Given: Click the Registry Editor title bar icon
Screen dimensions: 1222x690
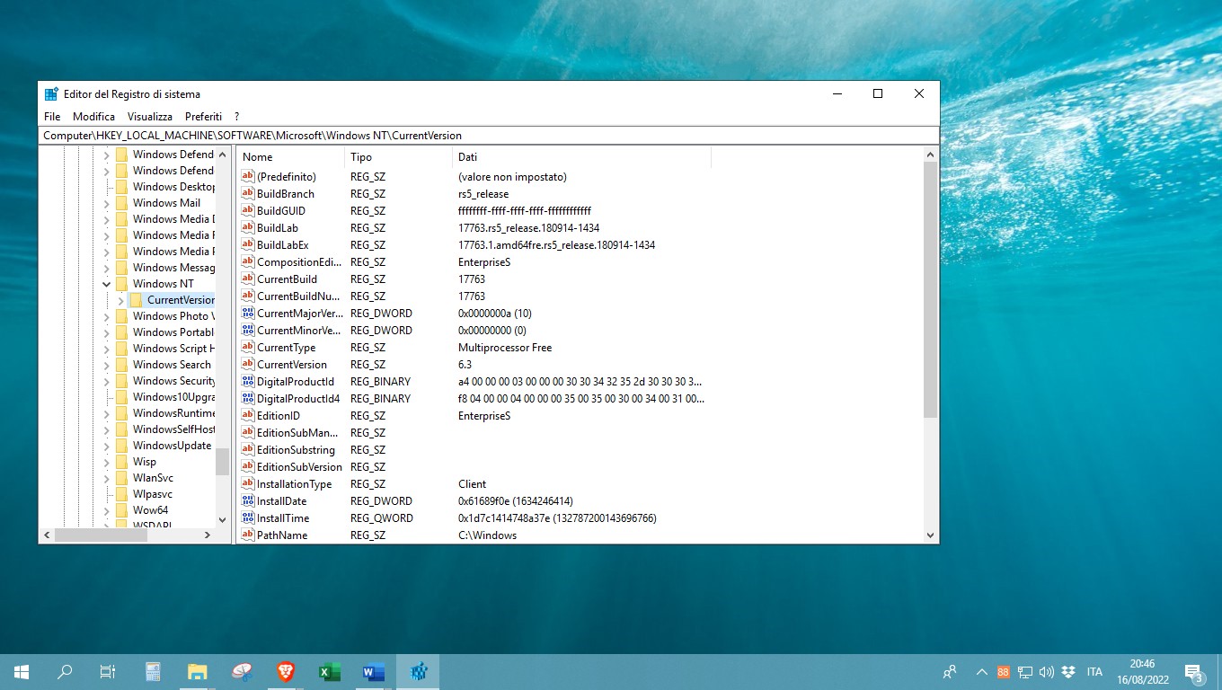Looking at the screenshot, I should point(51,94).
